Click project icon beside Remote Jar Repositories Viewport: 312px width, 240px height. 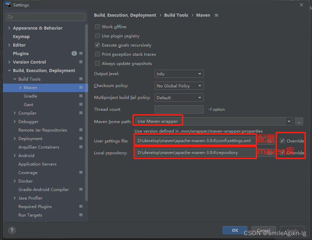point(81,130)
